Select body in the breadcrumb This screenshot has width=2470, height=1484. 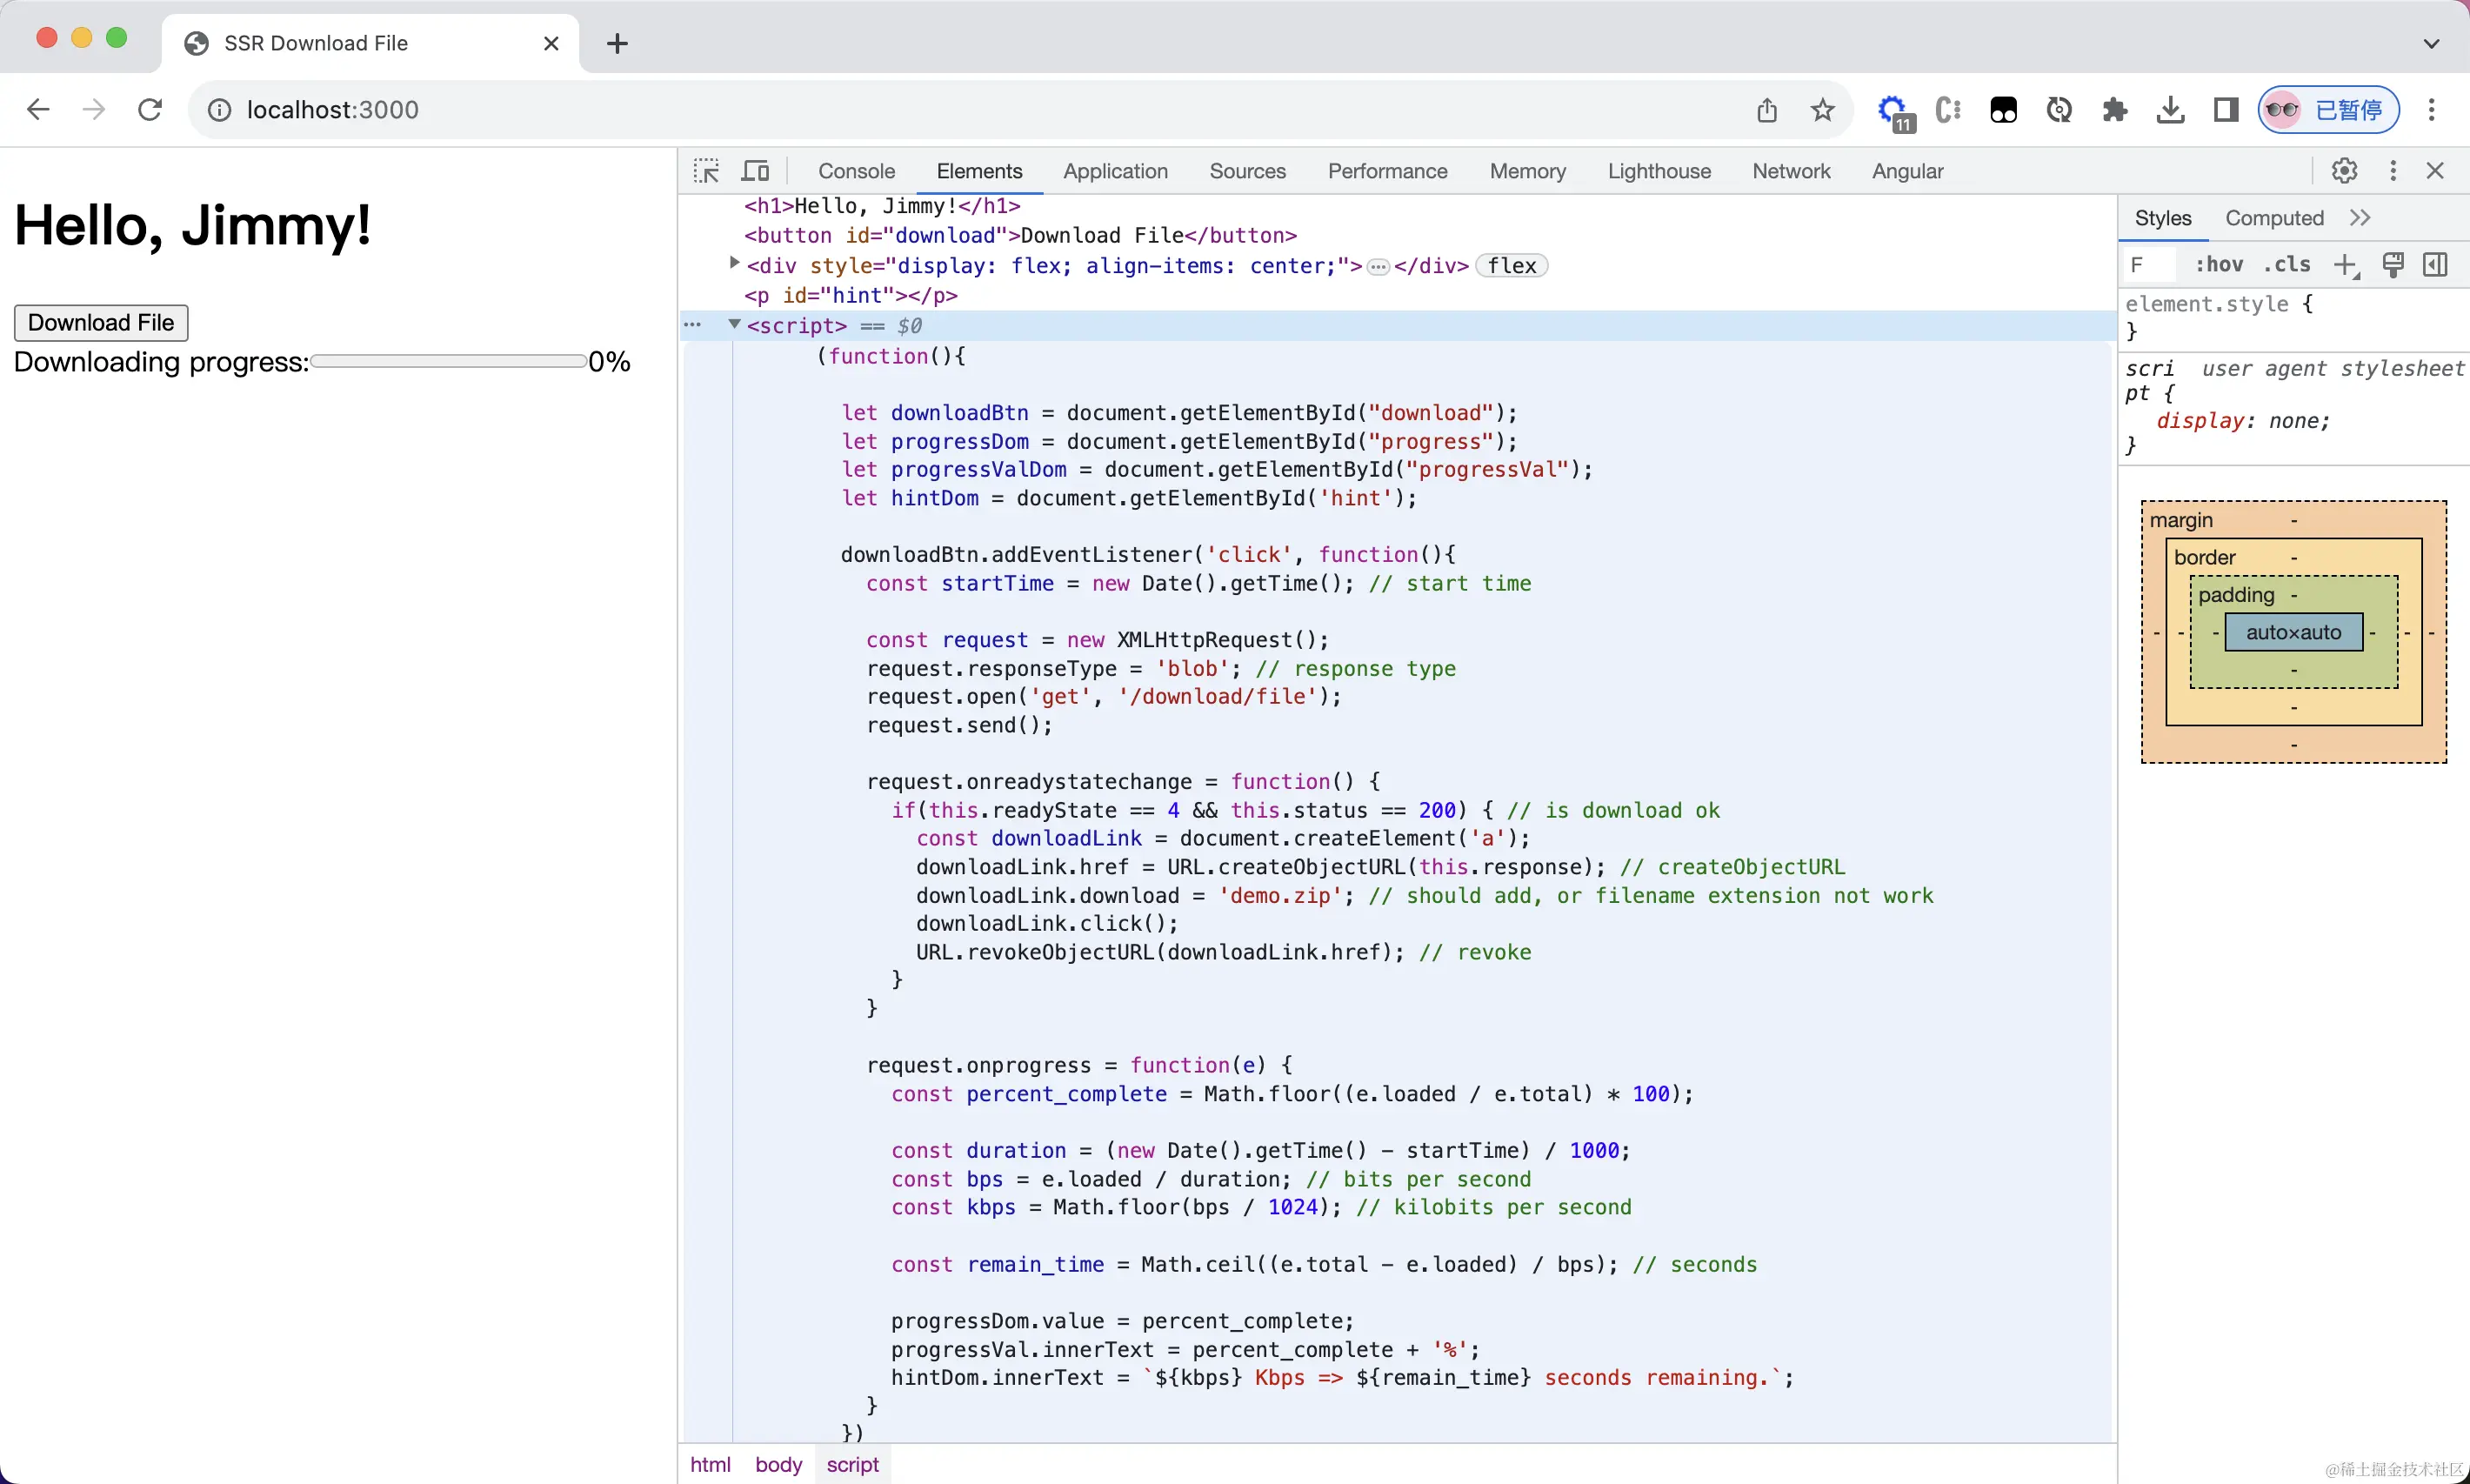(778, 1464)
